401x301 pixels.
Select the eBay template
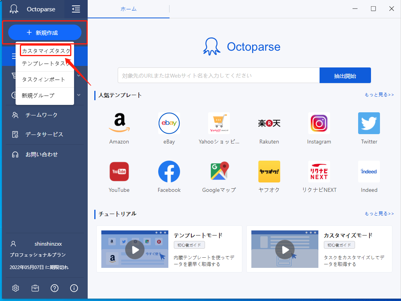169,123
